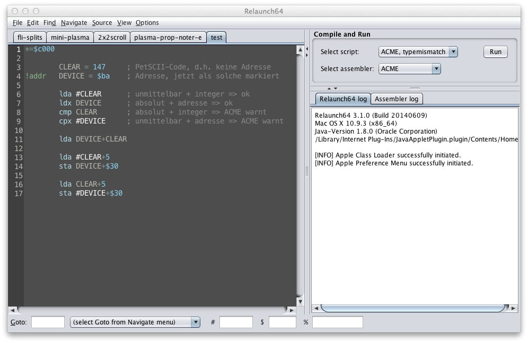Click the Goto text input field
This screenshot has width=528, height=343.
48,322
